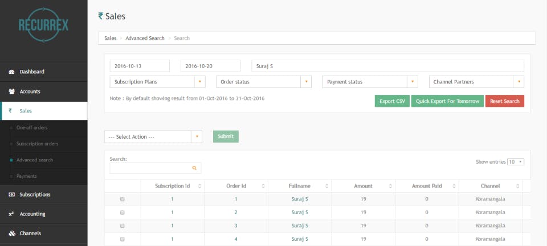
Task: Click the Accounting x² icon
Action: coord(11,214)
